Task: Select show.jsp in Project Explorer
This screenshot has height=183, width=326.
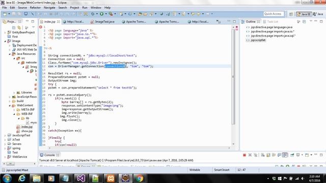Action: (26, 131)
